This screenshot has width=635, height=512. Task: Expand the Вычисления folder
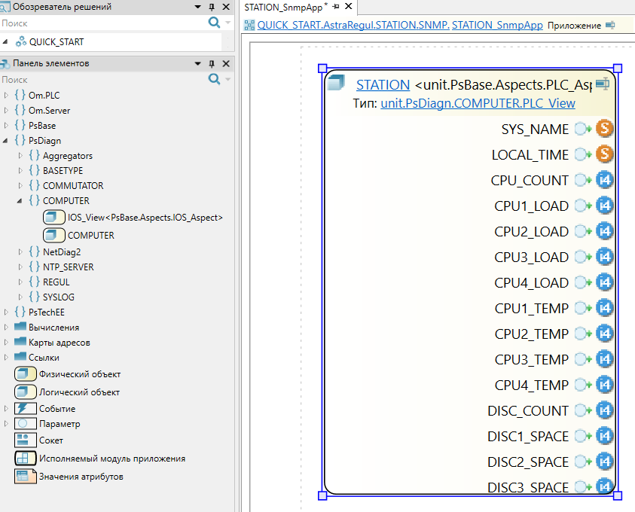pos(7,328)
